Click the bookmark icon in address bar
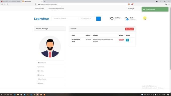Image resolution: width=171 pixels, height=96 pixels. pos(36,4)
